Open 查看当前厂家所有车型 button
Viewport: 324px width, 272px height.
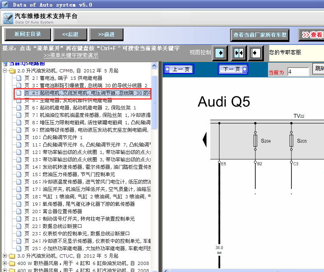[x=260, y=35]
